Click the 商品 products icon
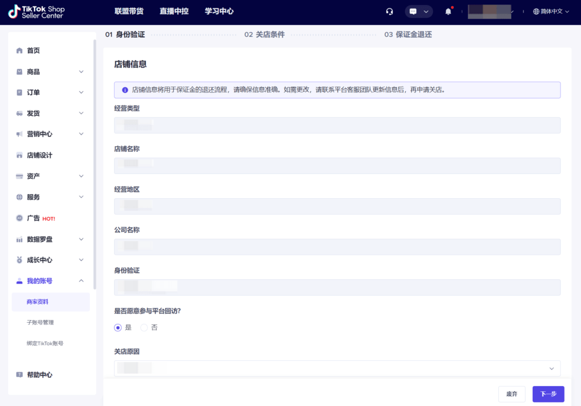Image resolution: width=581 pixels, height=406 pixels. pos(19,71)
